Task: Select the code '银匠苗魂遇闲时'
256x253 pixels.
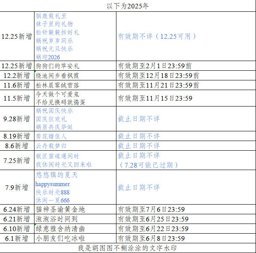Action: [58, 156]
